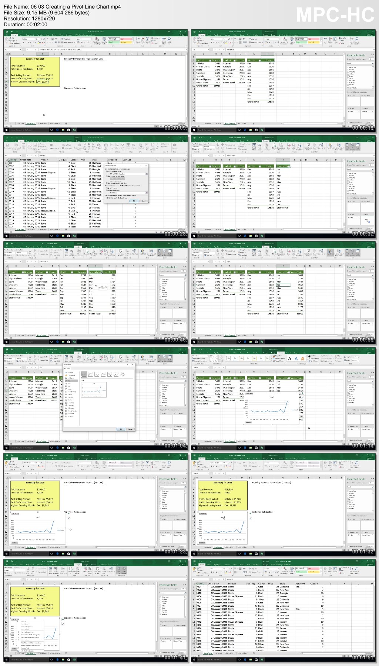Click the Edge taskbar icon, 00:01:04 frame
The height and width of the screenshot is (666, 379).
57,447
